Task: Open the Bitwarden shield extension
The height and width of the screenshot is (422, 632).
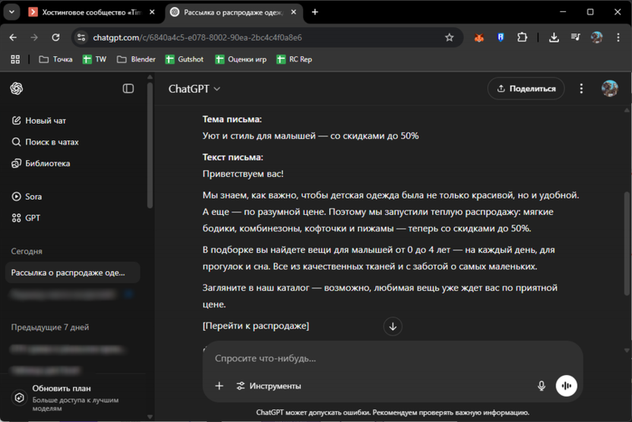Action: [x=500, y=37]
